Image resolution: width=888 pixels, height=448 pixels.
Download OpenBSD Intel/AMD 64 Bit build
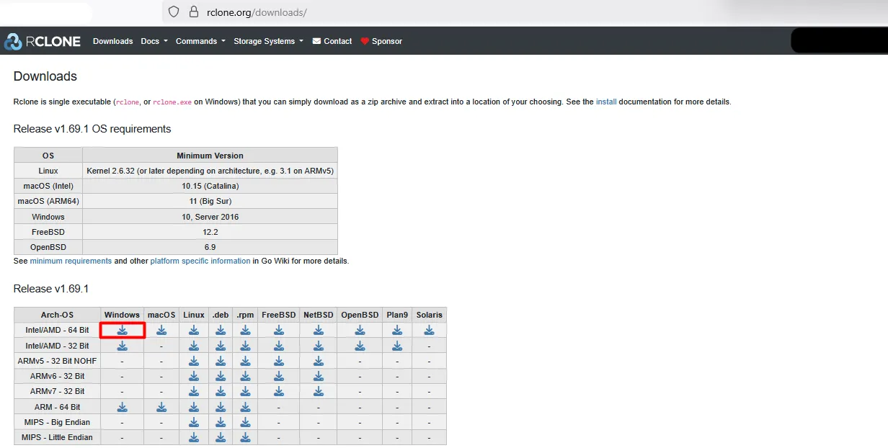tap(360, 330)
